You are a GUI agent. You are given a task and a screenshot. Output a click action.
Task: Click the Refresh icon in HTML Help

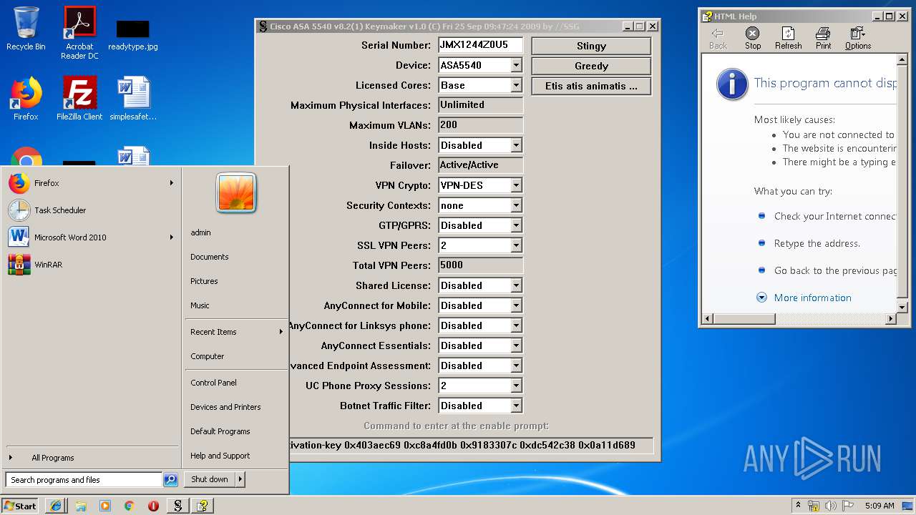[788, 39]
